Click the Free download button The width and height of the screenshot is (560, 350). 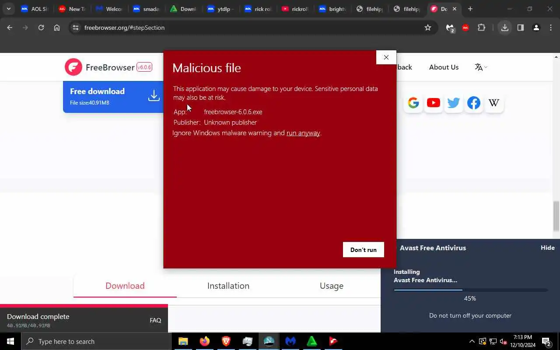[x=113, y=97]
